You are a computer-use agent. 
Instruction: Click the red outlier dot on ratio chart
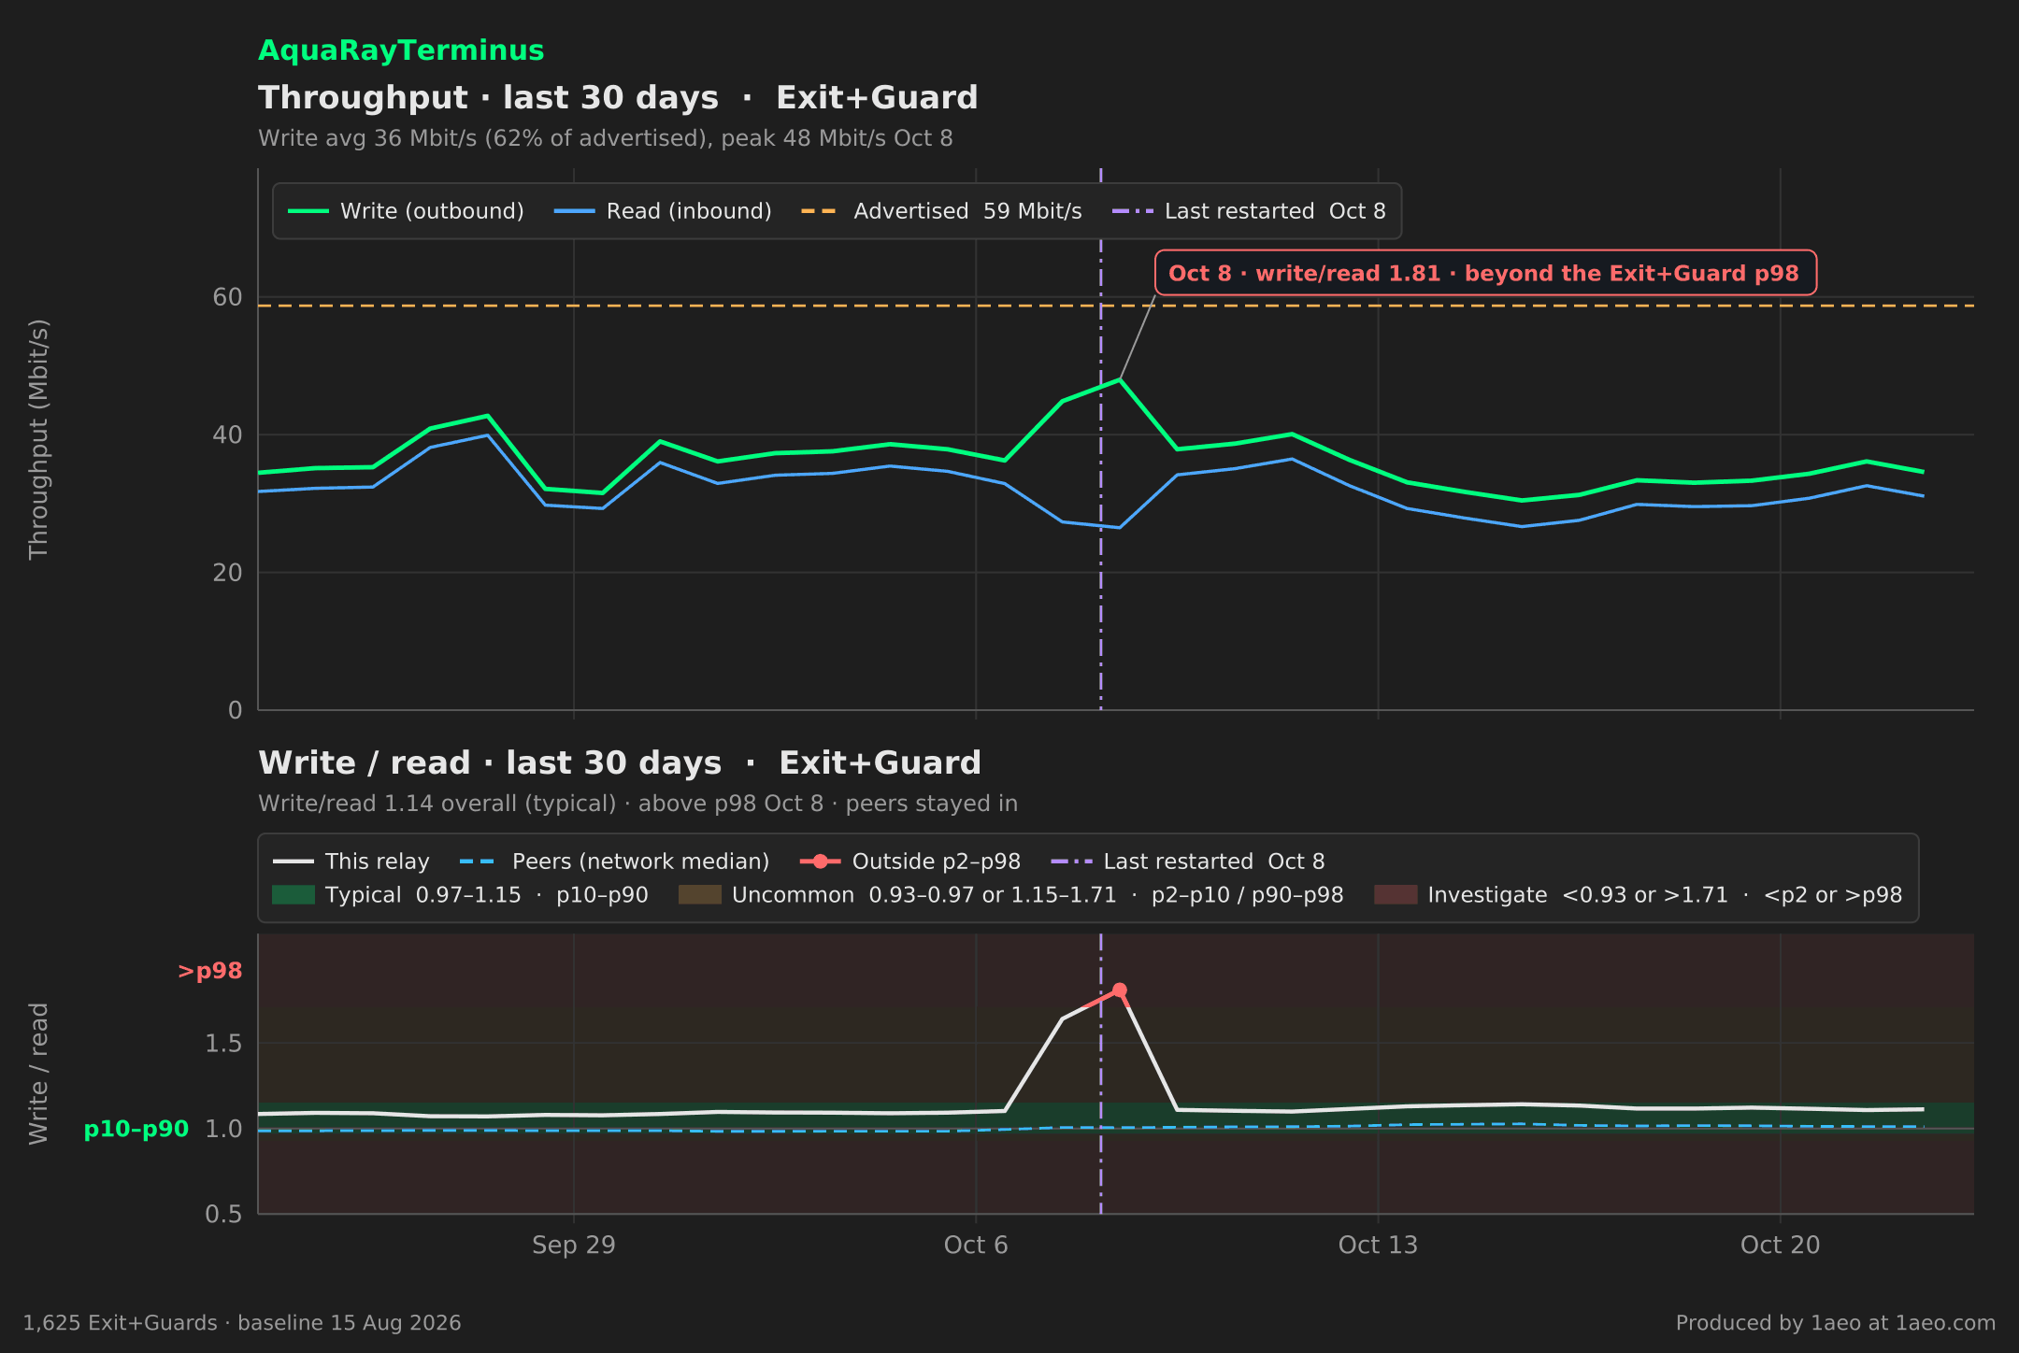pyautogui.click(x=1120, y=990)
